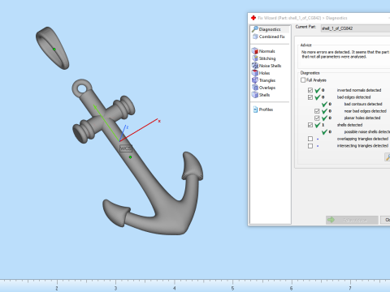Click the Overlaps cube icon
The height and width of the screenshot is (292, 390).
point(255,88)
